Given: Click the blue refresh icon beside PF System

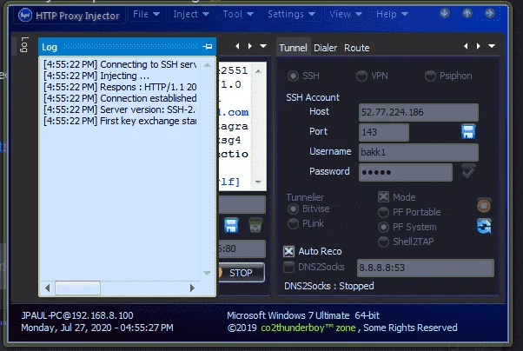Looking at the screenshot, I should pyautogui.click(x=484, y=226).
